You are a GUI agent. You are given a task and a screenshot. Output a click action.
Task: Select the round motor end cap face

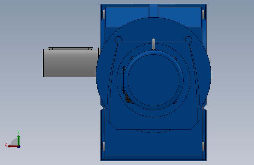click(x=154, y=80)
